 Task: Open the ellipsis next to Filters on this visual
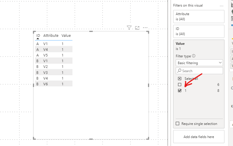pyautogui.click(x=222, y=6)
